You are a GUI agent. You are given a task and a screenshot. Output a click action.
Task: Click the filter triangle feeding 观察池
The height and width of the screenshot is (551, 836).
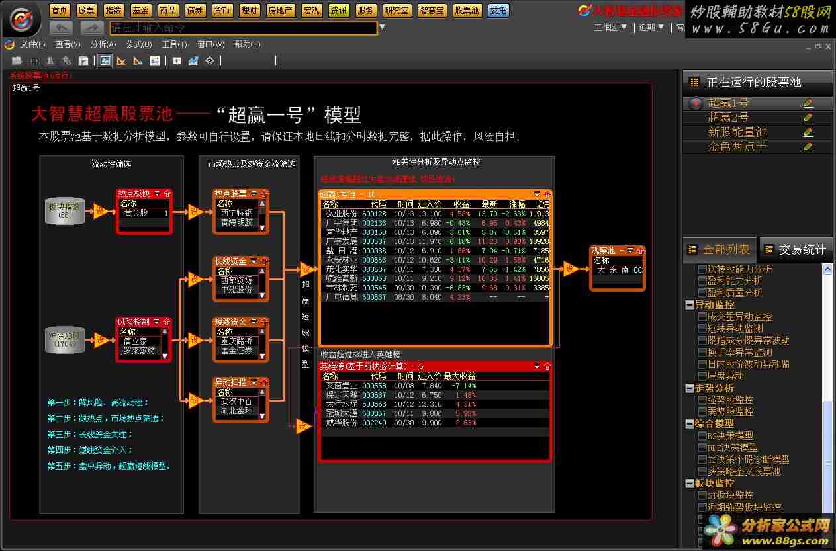point(570,269)
